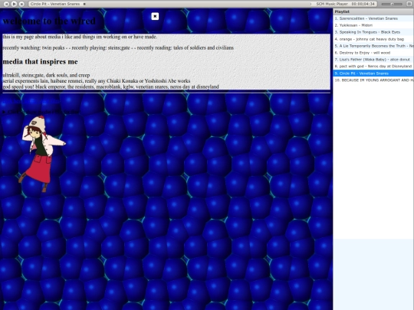414x310 pixels.
Task: Click the now-playing title Circle Pit - Venetian Snares
Action: tap(55, 4)
